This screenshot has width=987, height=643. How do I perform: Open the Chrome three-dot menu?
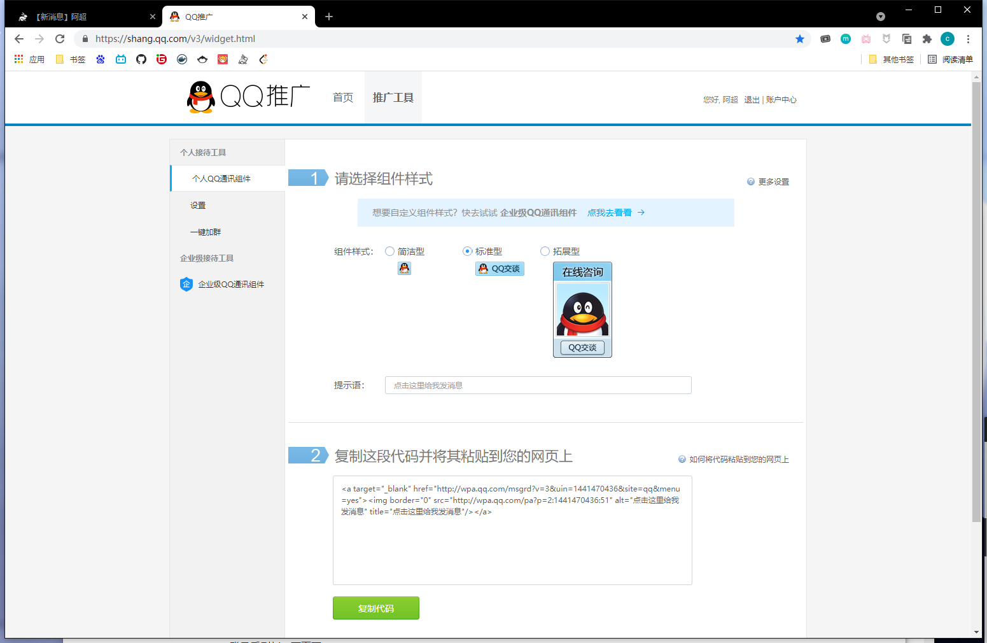point(968,39)
